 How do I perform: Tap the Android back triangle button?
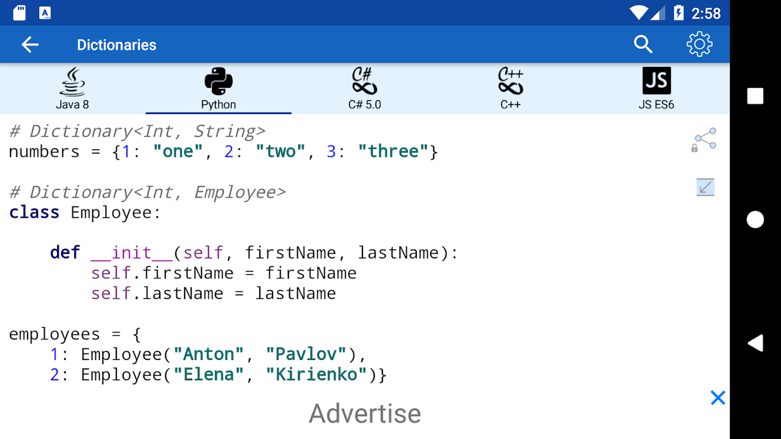click(755, 343)
